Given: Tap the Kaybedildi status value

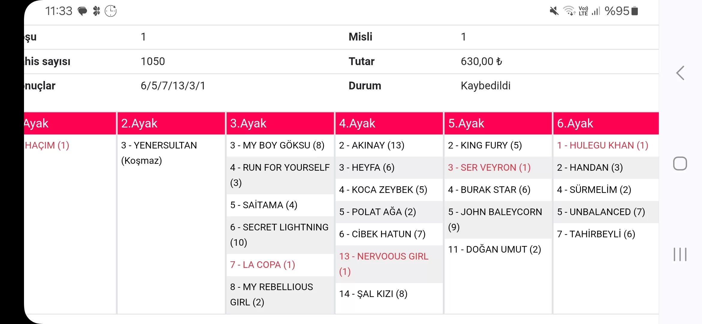Looking at the screenshot, I should (x=485, y=86).
